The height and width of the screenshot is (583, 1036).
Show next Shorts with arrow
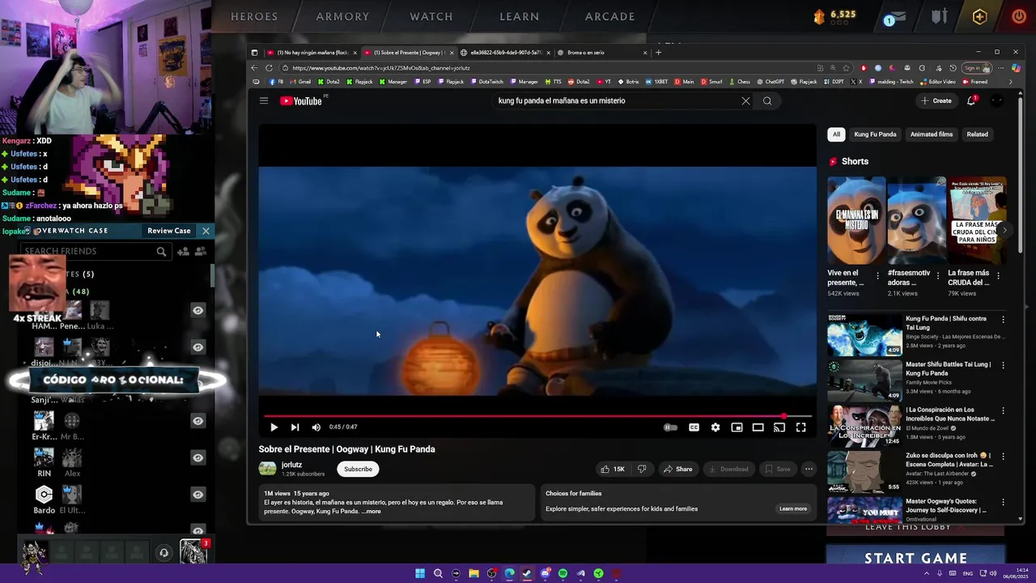click(1004, 230)
